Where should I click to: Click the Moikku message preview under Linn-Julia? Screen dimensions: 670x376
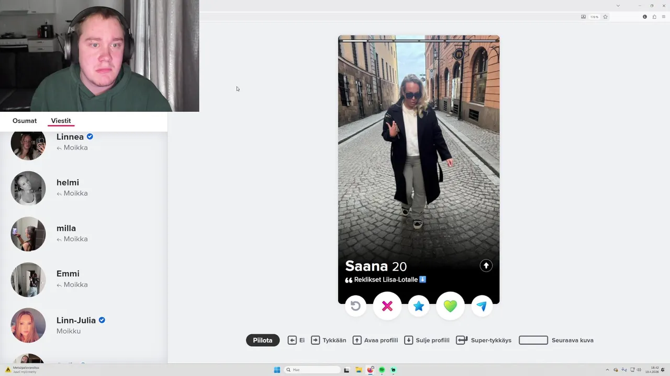coord(69,331)
